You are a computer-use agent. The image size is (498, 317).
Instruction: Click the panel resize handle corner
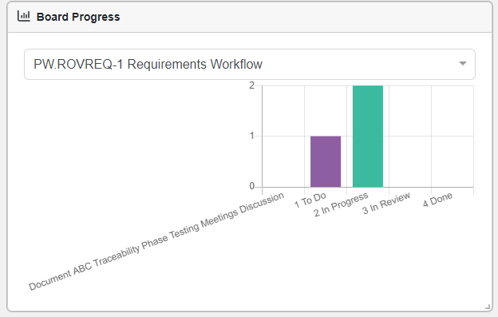pyautogui.click(x=488, y=307)
